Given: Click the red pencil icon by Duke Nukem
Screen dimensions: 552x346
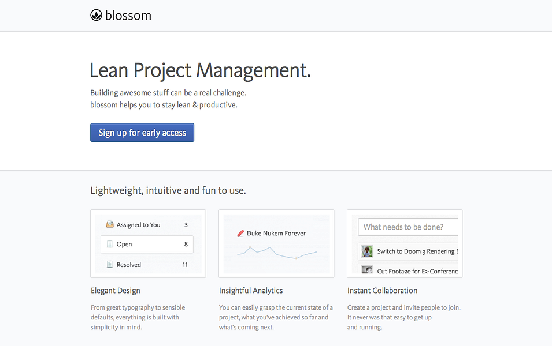Looking at the screenshot, I should click(x=240, y=234).
